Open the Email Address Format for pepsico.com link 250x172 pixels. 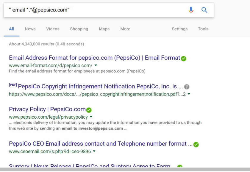pyautogui.click(x=94, y=58)
